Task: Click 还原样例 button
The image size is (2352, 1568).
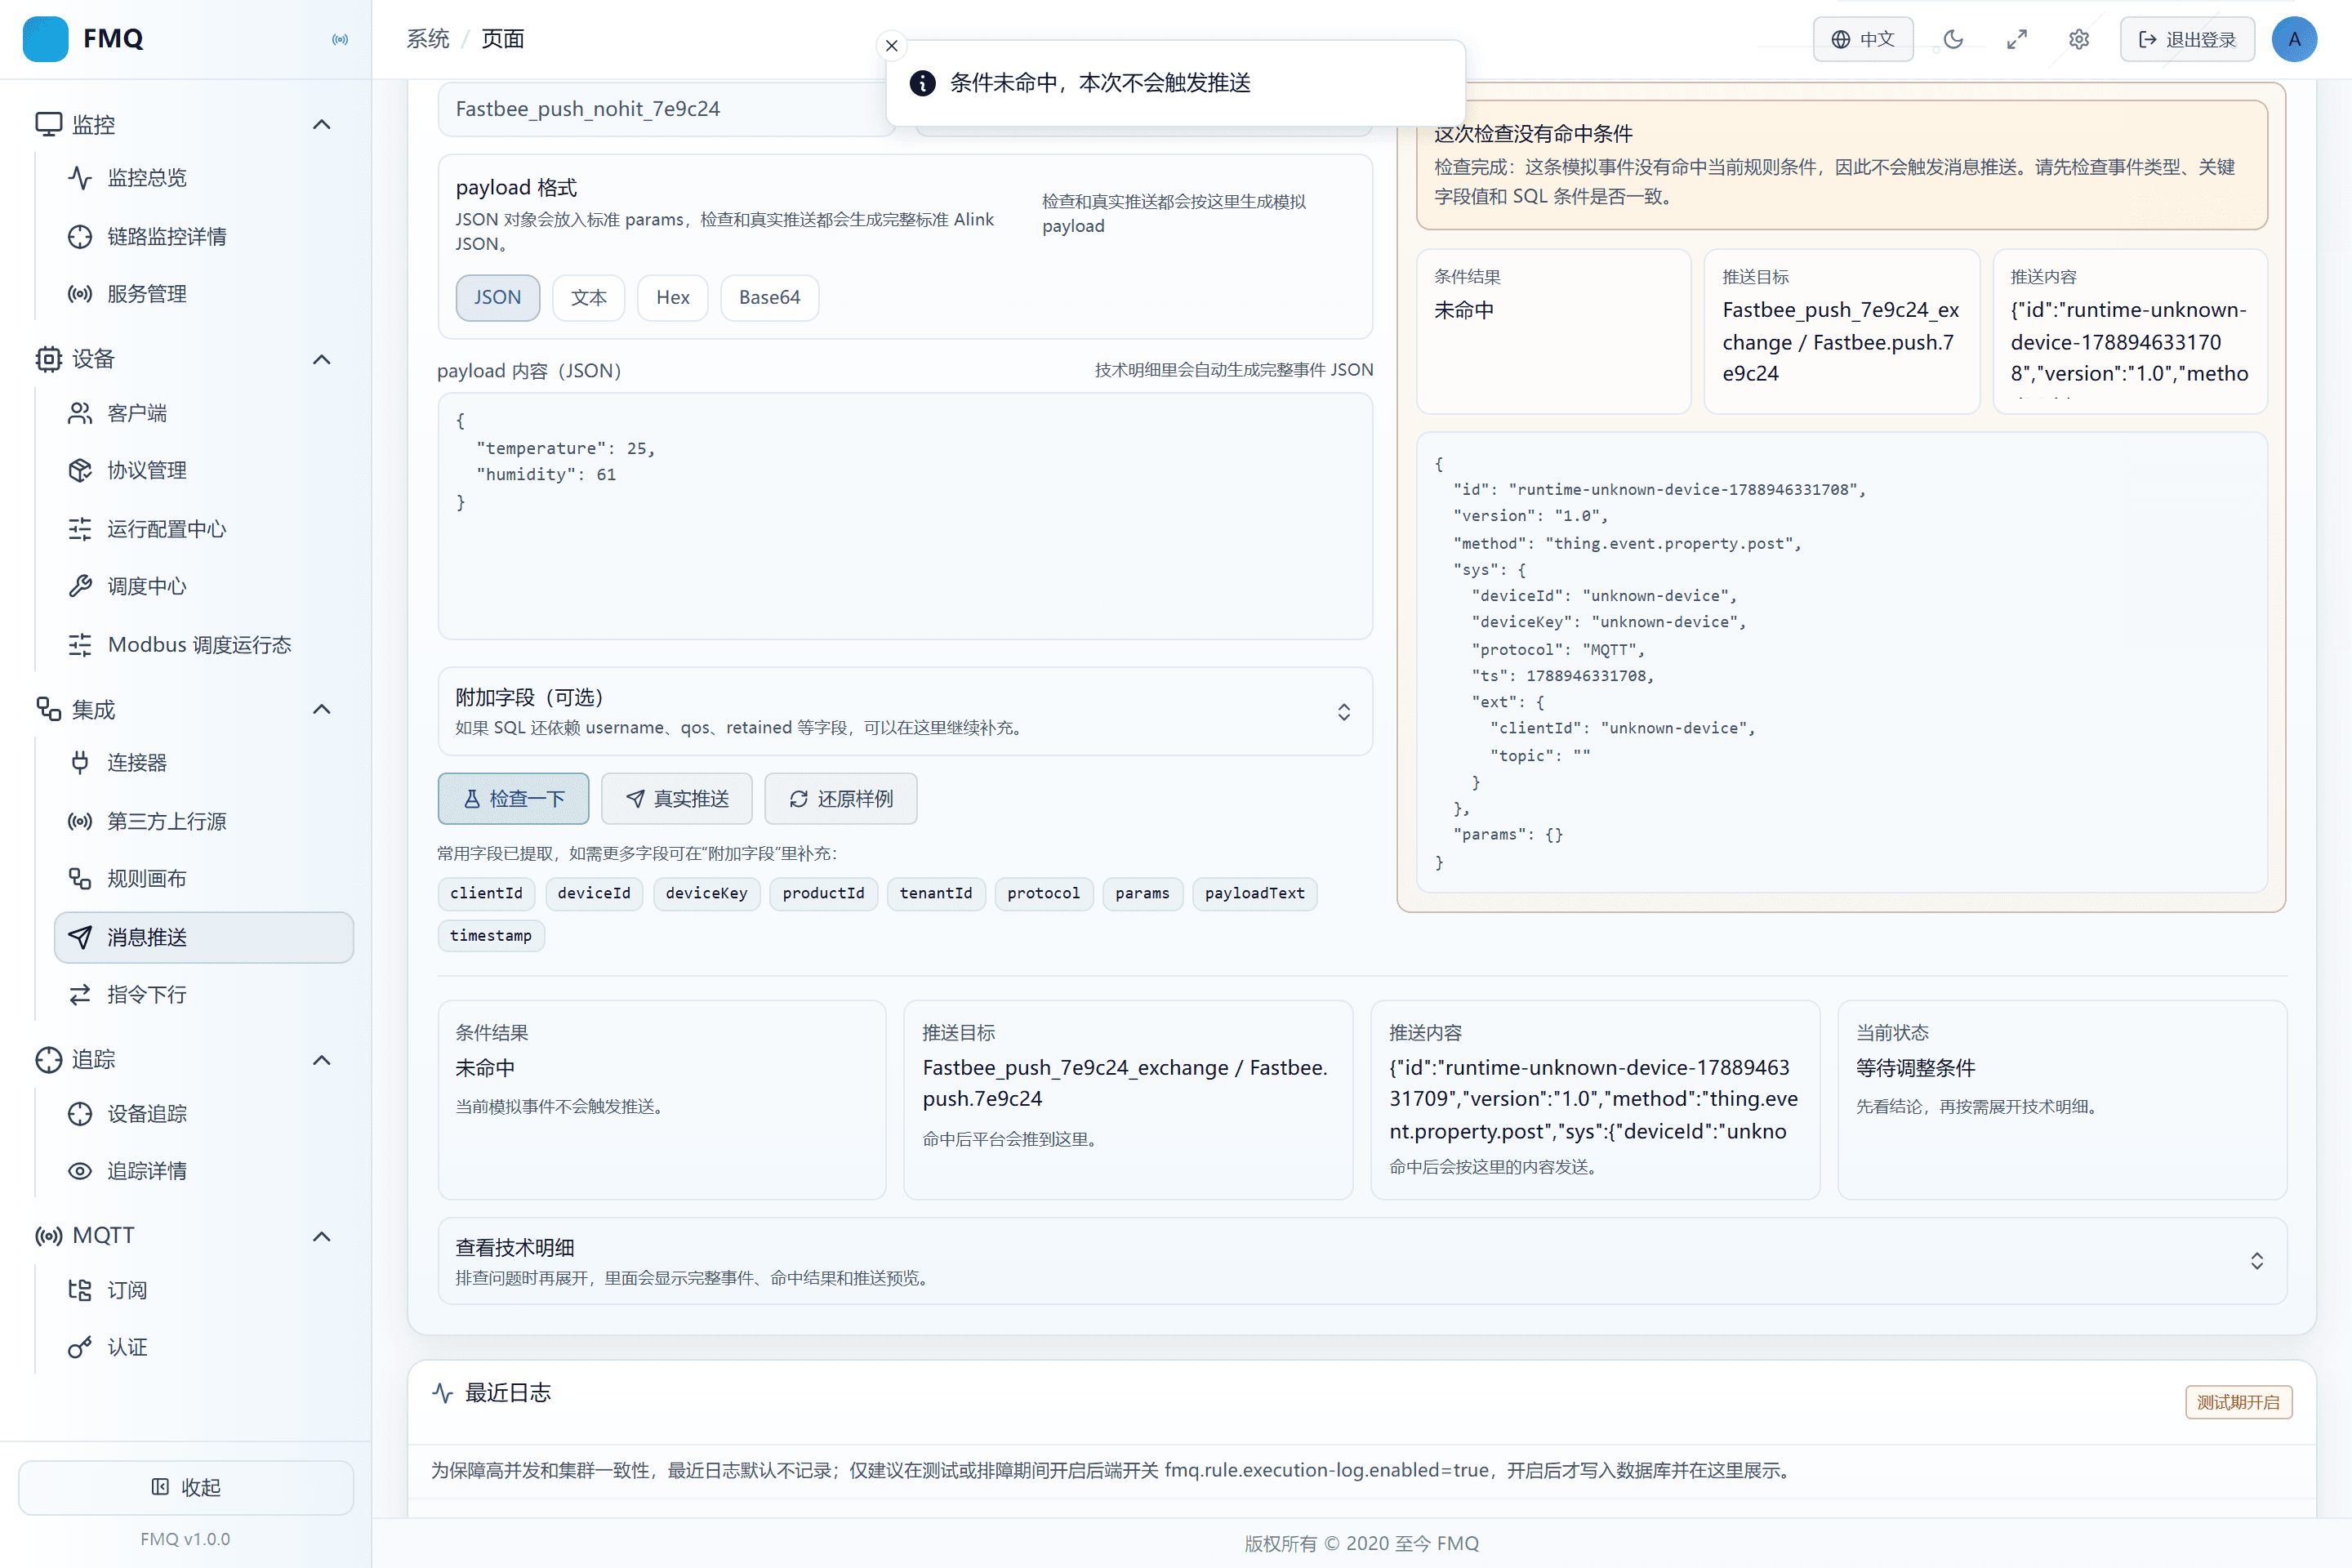Action: click(x=841, y=799)
